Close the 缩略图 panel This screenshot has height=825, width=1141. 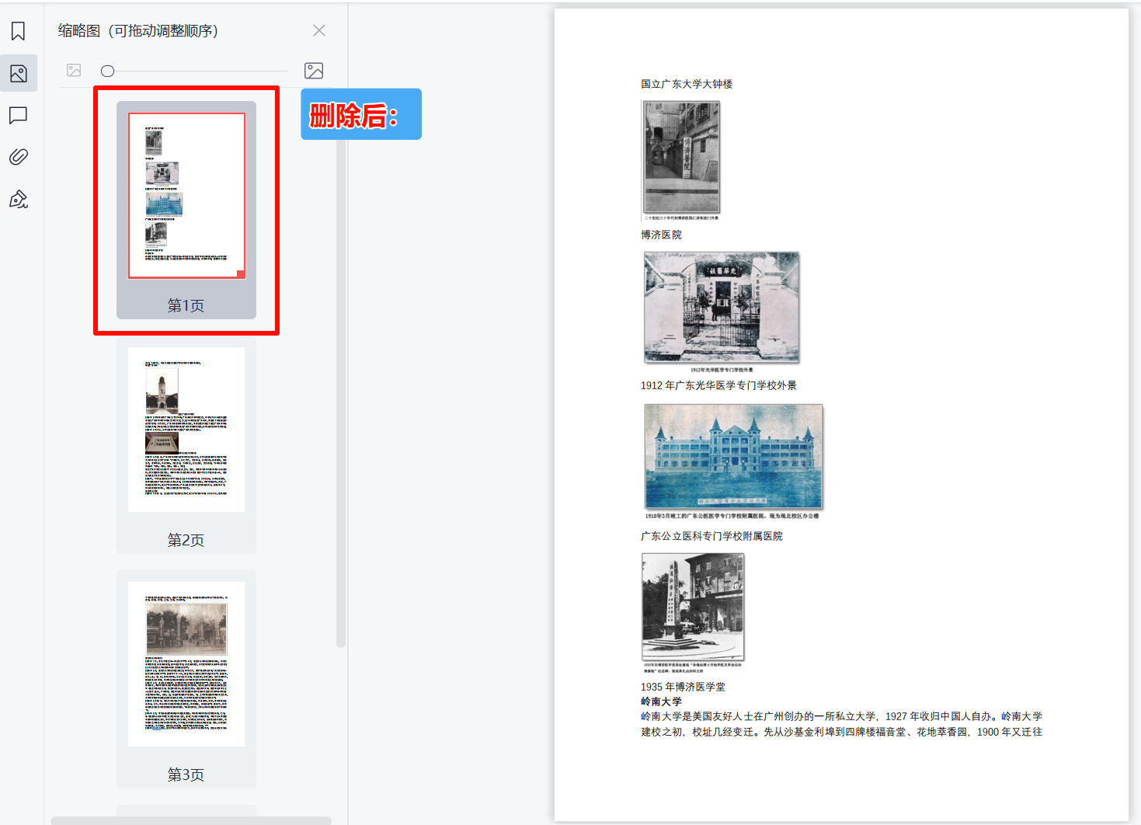point(318,30)
